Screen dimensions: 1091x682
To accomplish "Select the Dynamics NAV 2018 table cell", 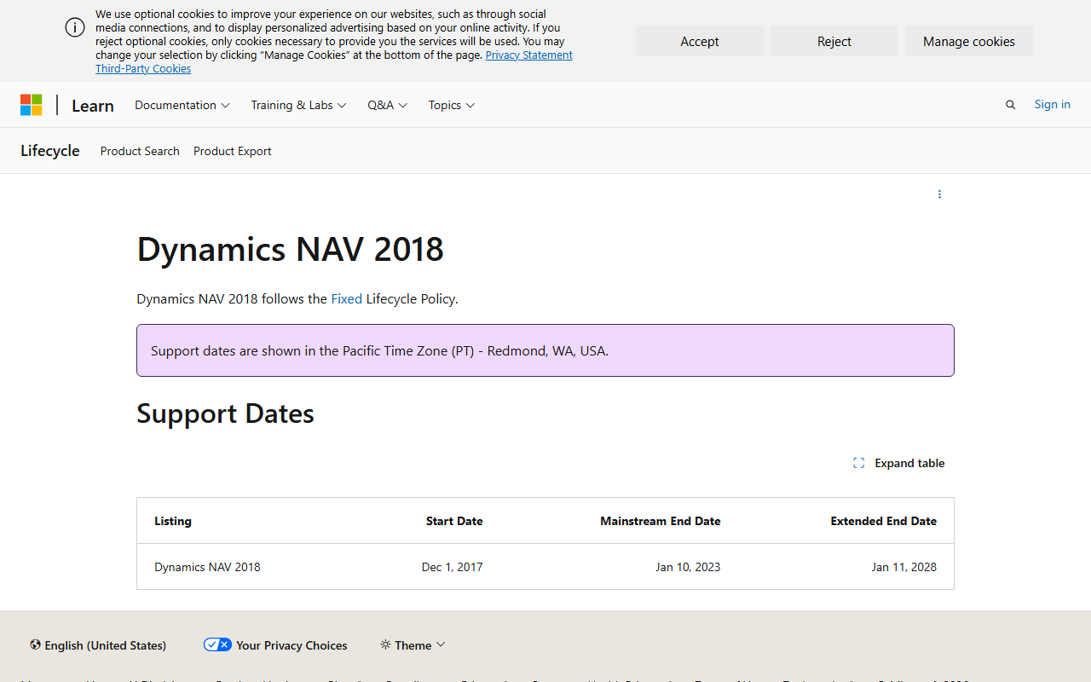I will point(207,567).
